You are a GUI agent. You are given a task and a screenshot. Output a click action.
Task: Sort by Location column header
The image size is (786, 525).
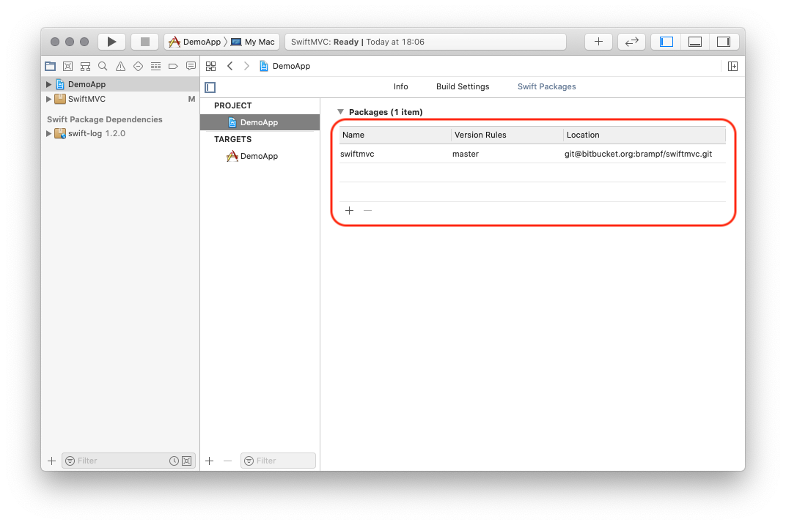click(644, 135)
